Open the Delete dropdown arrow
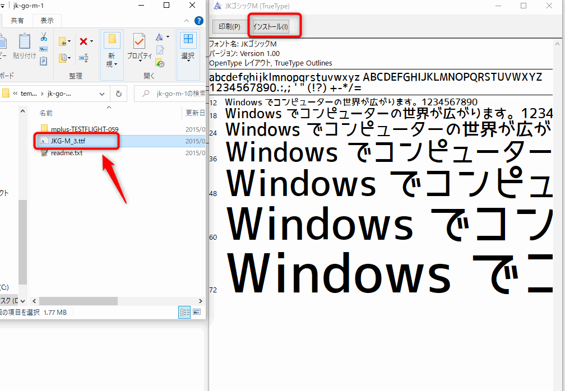This screenshot has width=565, height=391. click(91, 41)
